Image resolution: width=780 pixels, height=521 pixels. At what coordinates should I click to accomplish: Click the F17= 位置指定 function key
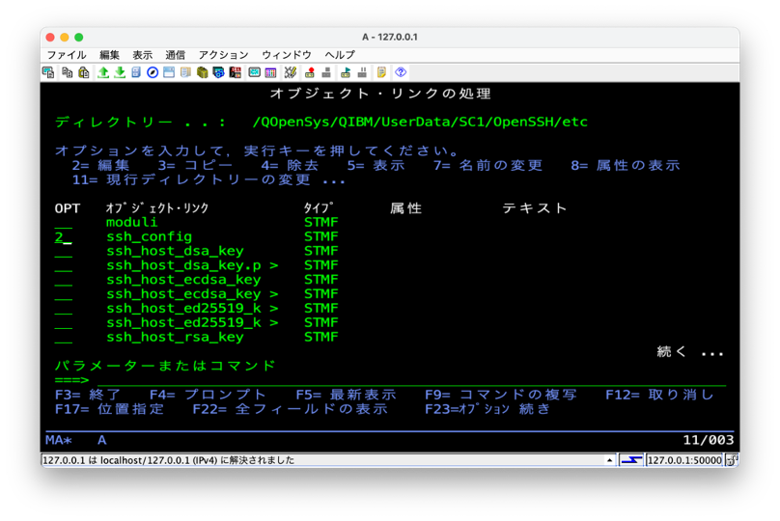(109, 409)
